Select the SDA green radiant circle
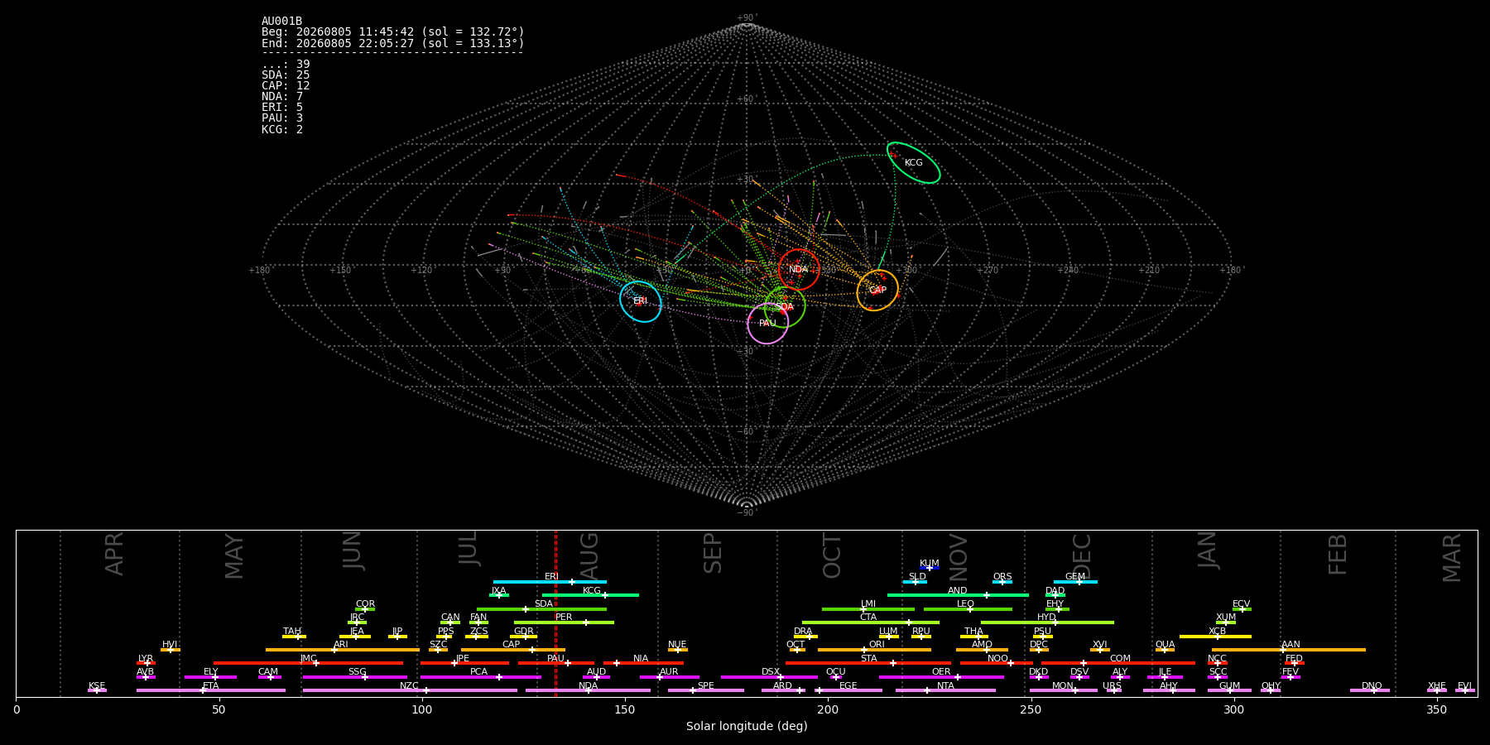 pos(785,307)
